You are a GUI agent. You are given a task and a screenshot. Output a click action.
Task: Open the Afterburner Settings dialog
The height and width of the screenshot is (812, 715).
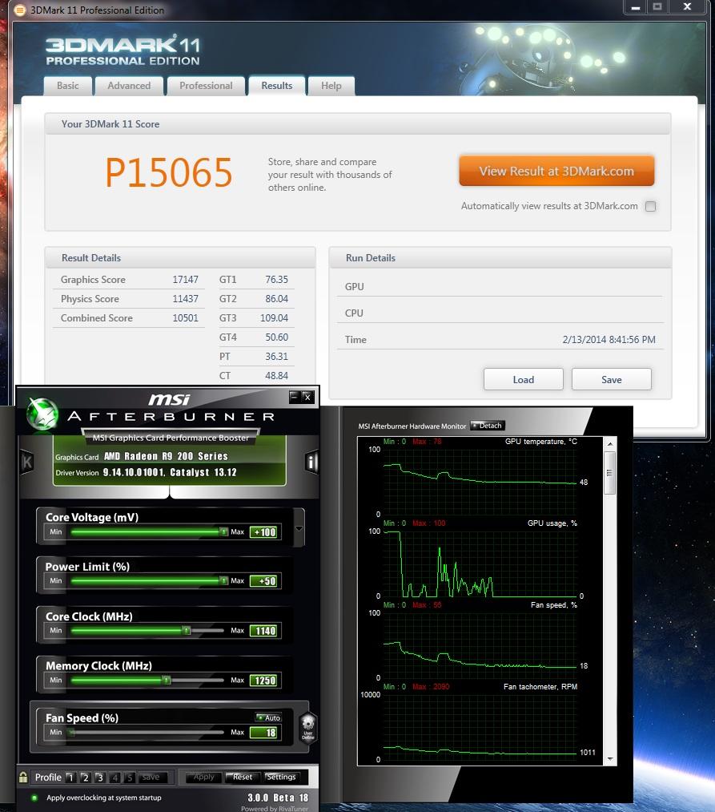tap(281, 778)
